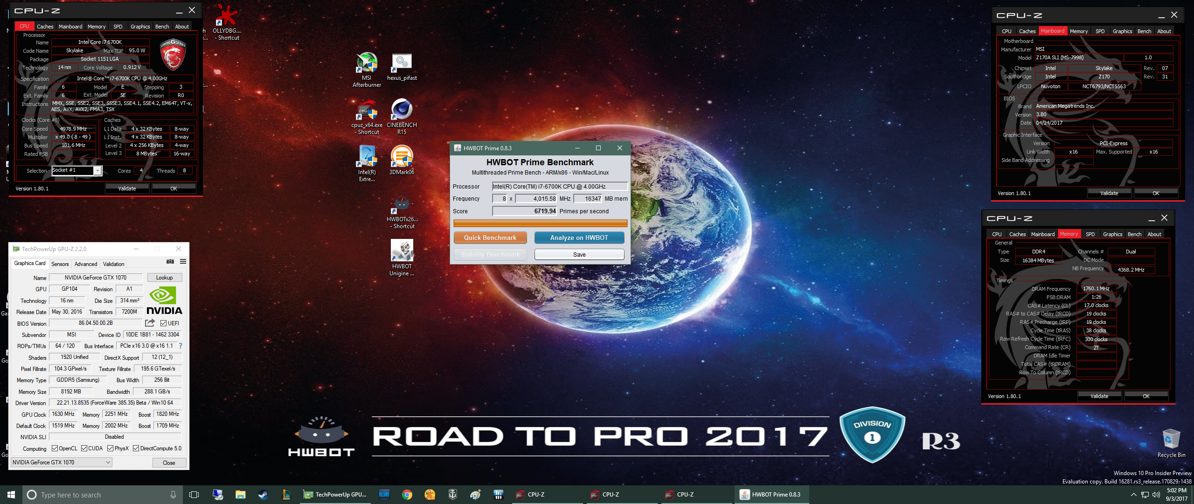The image size is (1194, 504).
Task: Click HWBOT Prime orange progress bar
Action: point(540,224)
